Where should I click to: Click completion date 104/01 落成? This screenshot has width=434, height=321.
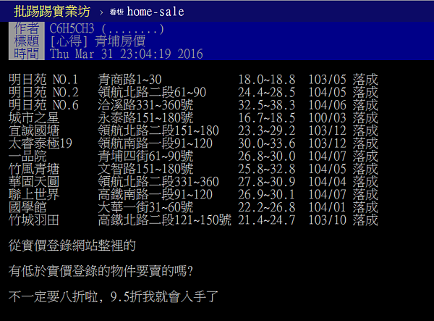coord(343,207)
